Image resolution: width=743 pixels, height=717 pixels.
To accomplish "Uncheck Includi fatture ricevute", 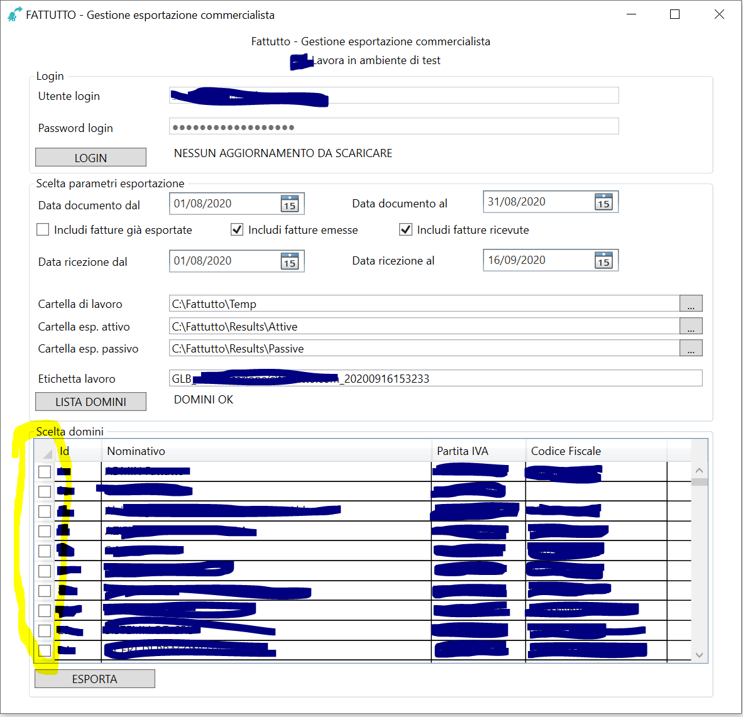I will point(405,230).
